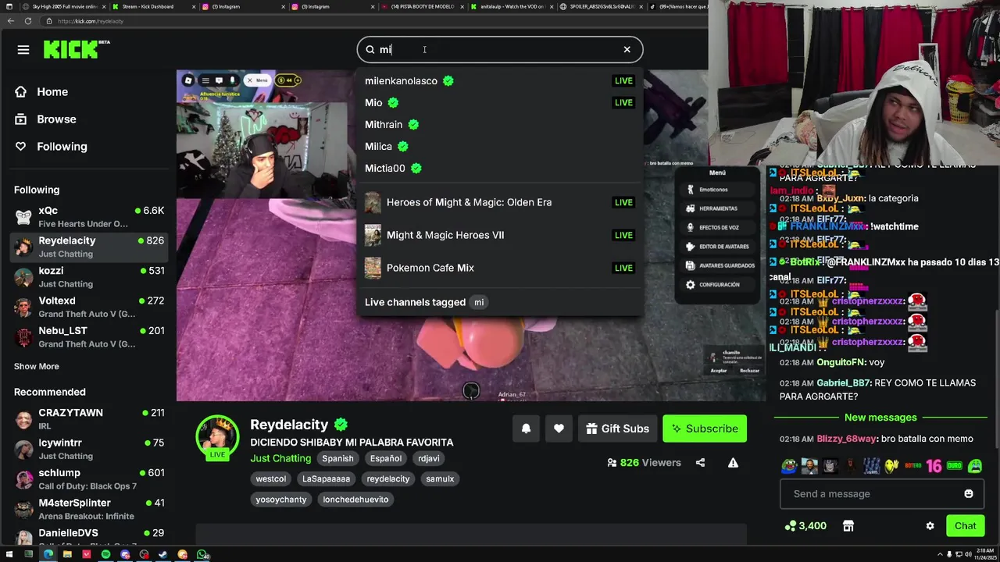The height and width of the screenshot is (562, 1000).
Task: Open chat settings gear icon
Action: [x=930, y=526]
